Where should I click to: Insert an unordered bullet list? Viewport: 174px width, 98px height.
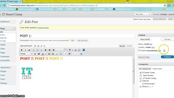tap(34, 50)
